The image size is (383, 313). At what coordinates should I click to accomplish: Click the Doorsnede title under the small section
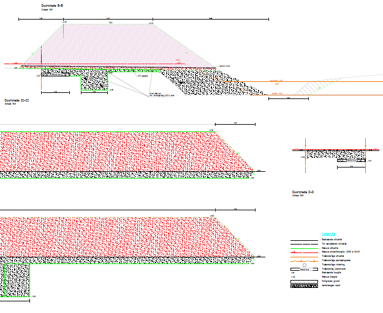point(303,192)
